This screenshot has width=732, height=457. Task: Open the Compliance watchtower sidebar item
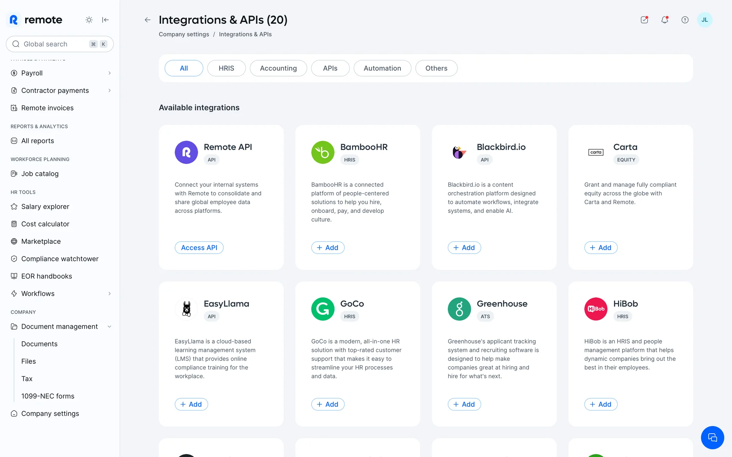(60, 259)
